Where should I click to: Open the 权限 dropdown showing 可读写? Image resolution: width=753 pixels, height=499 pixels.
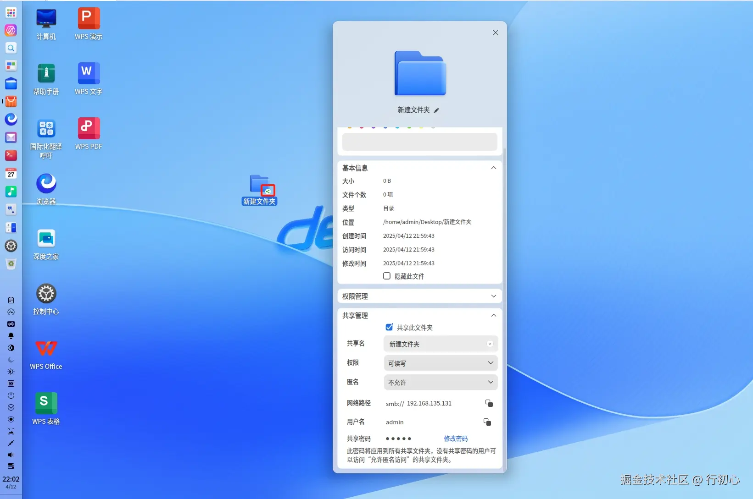[x=441, y=363]
